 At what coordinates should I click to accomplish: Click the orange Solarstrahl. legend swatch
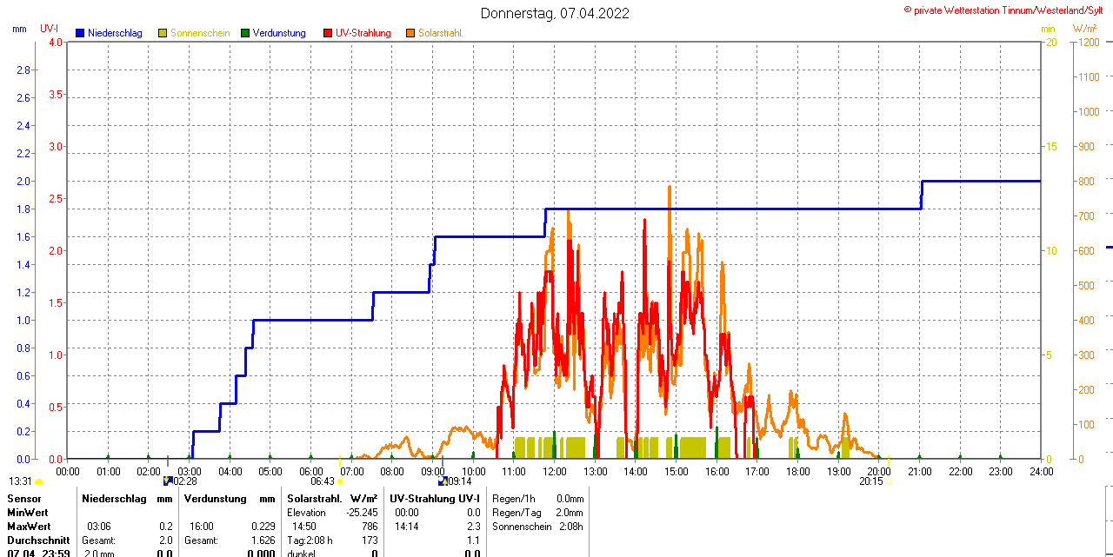click(x=410, y=33)
